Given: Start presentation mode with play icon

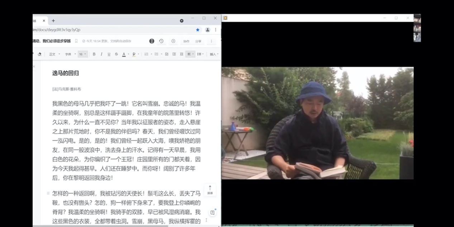Looking at the screenshot, I should 173,41.
